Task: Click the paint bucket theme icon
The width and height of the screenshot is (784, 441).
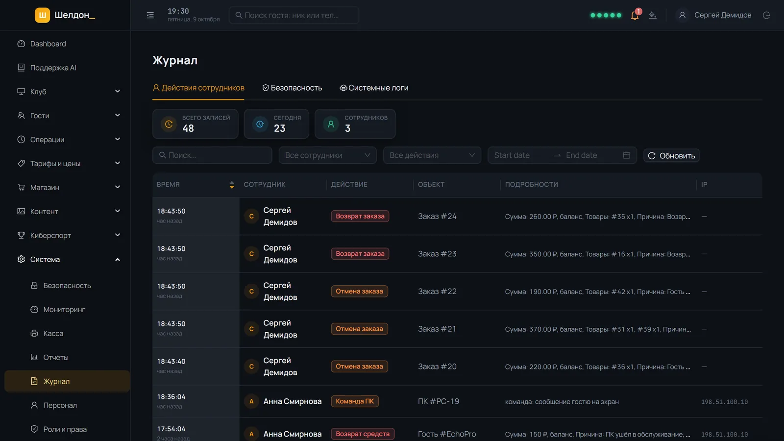Action: coord(653,15)
